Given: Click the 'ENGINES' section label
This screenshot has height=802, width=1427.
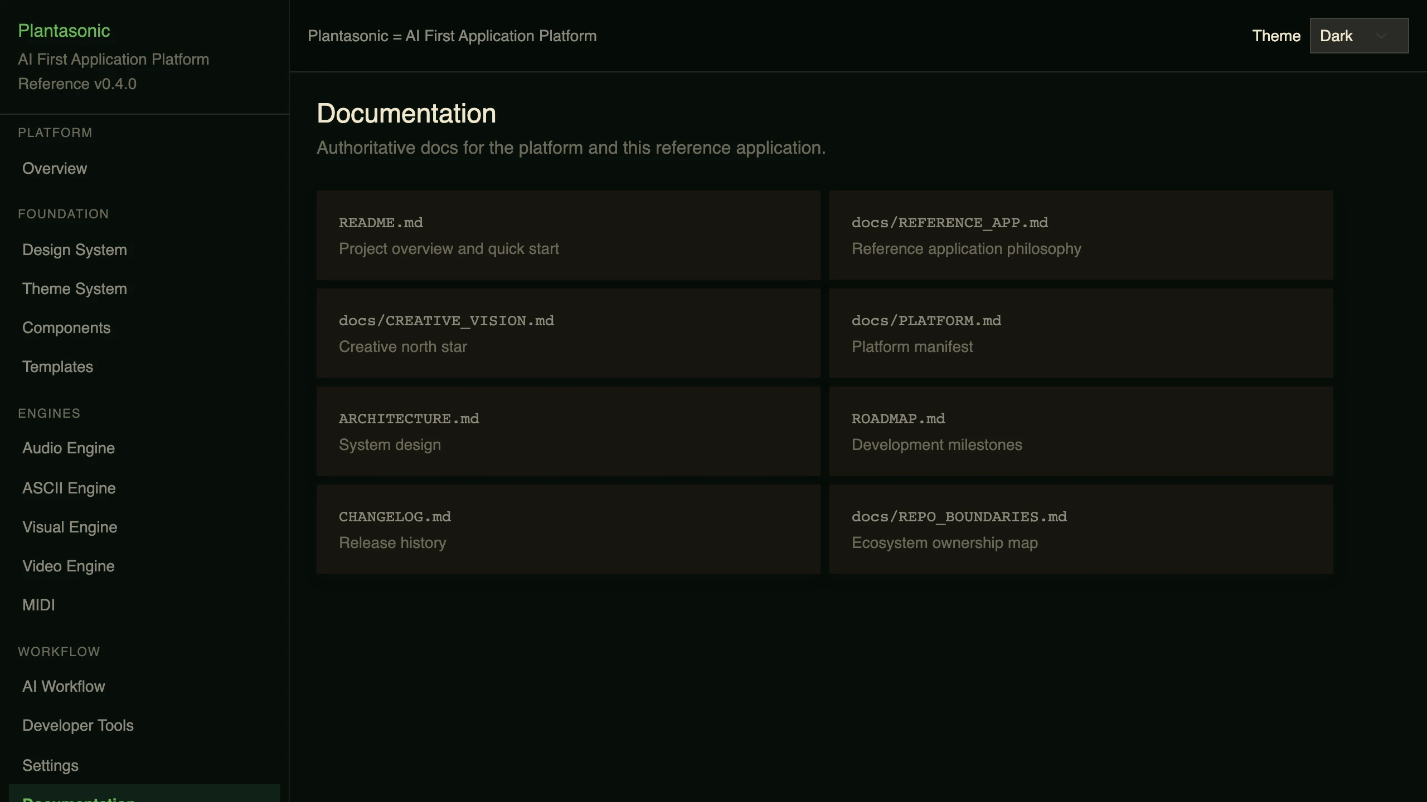Looking at the screenshot, I should click(x=49, y=413).
